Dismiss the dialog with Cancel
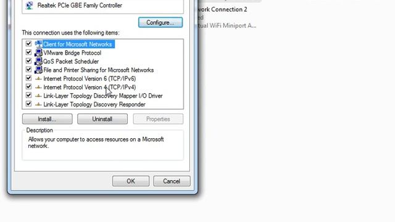The height and width of the screenshot is (222, 395). coord(172,181)
